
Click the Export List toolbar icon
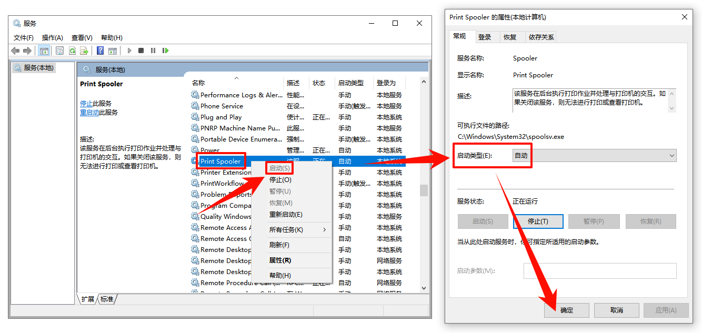pos(84,51)
